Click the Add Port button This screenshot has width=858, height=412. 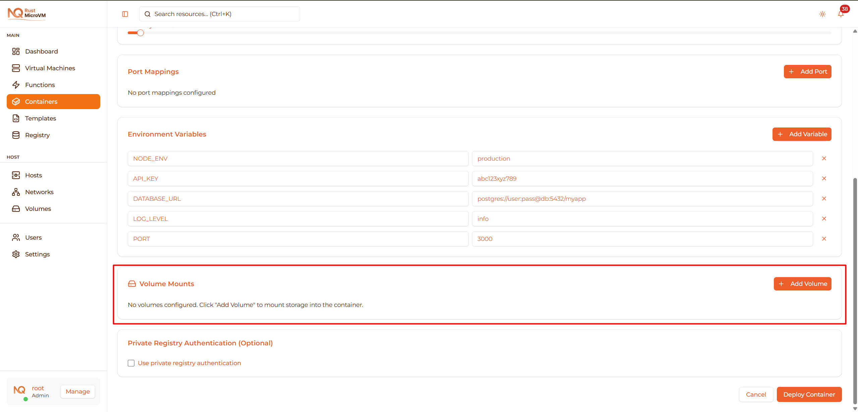pos(807,72)
